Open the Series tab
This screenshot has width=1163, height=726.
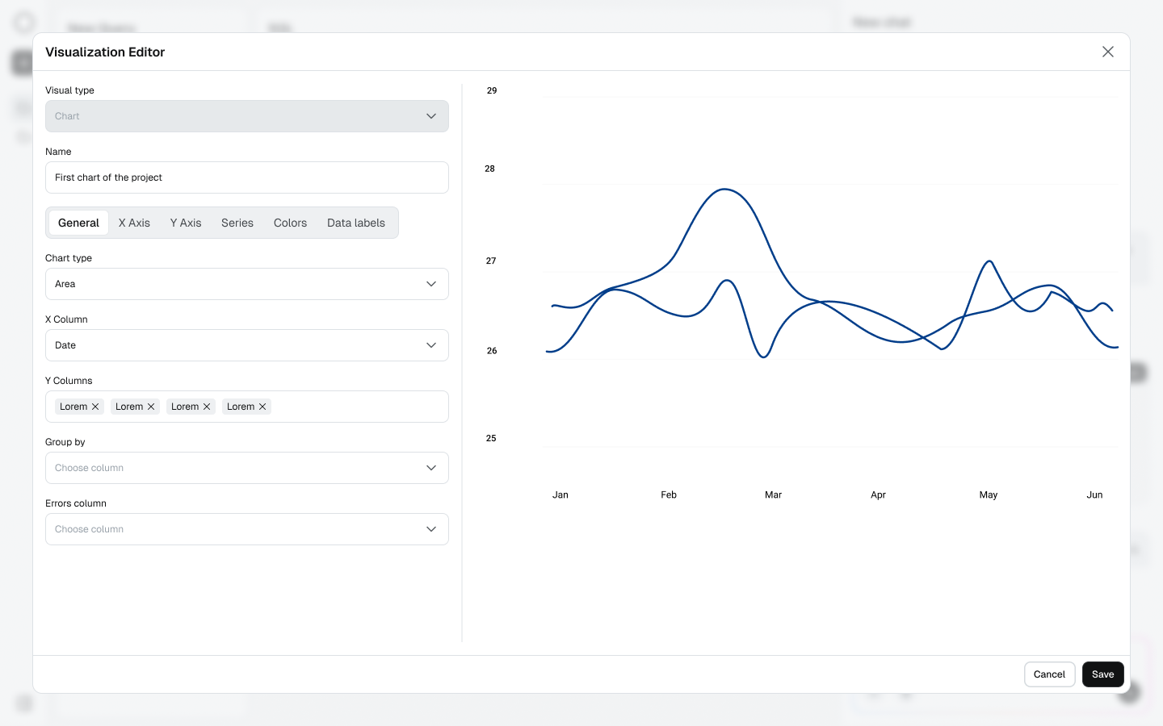tap(237, 223)
